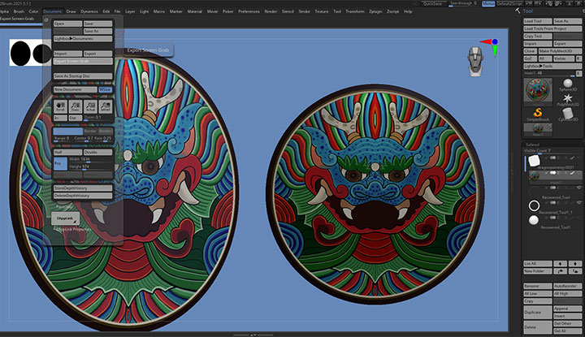Toggle eye visibility for Recovered_Tool
Image resolution: width=585 pixels, height=337 pixels.
click(x=579, y=188)
